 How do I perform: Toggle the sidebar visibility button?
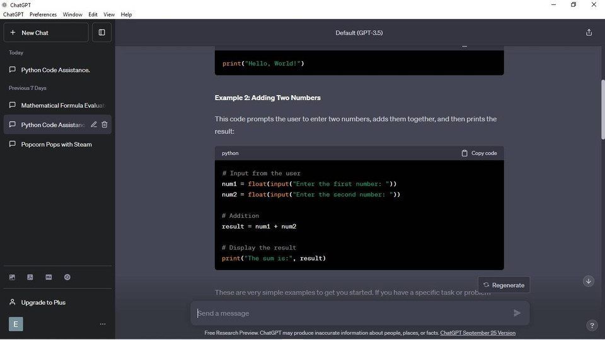click(x=101, y=33)
